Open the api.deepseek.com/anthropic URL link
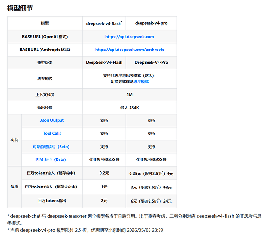The height and width of the screenshot is (238, 269). 130,50
